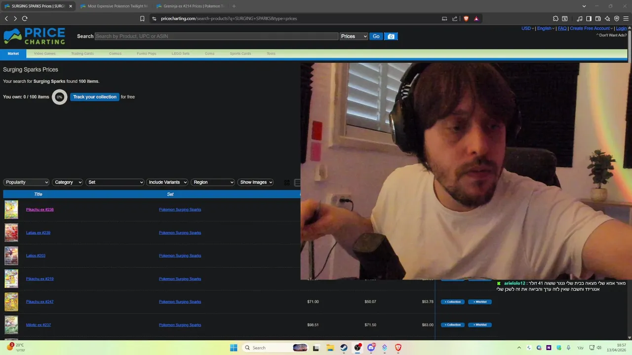The image size is (632, 355).
Task: Open Steam from the taskbar
Action: click(x=344, y=348)
